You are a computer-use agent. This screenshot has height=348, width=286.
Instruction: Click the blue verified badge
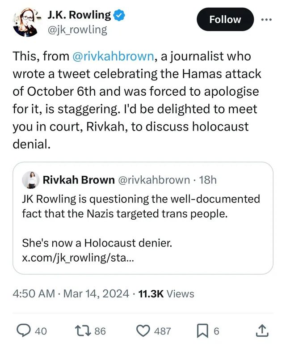pos(119,15)
